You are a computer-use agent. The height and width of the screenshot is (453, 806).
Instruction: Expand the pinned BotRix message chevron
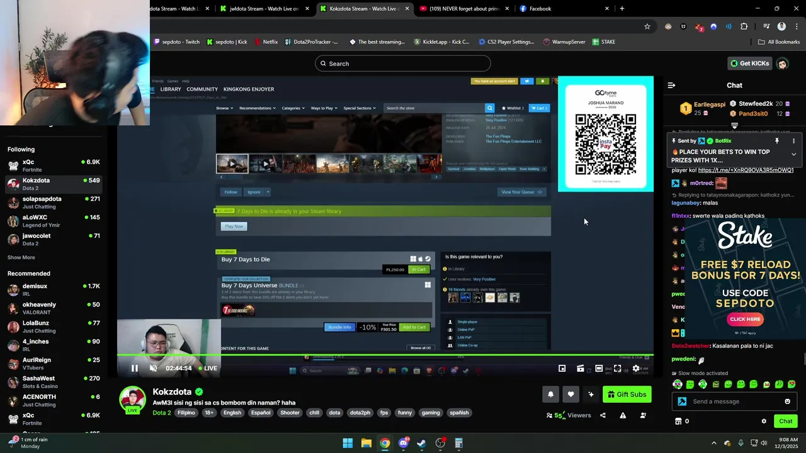793,154
